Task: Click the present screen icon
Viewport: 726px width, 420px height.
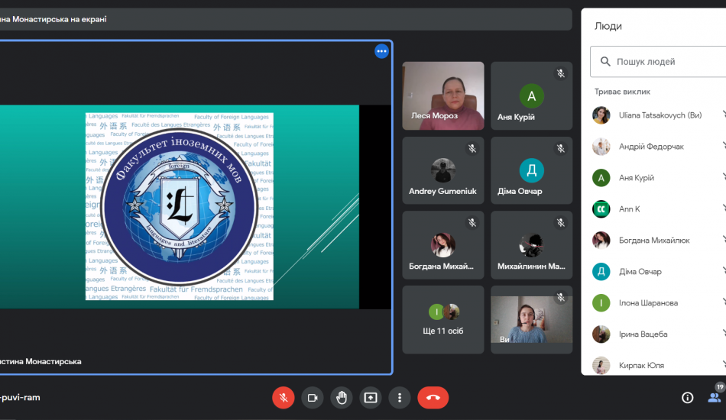Action: 371,397
